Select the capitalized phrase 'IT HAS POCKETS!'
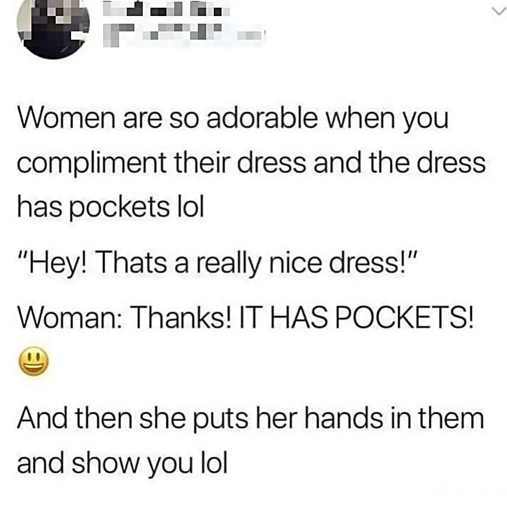 (356, 317)
